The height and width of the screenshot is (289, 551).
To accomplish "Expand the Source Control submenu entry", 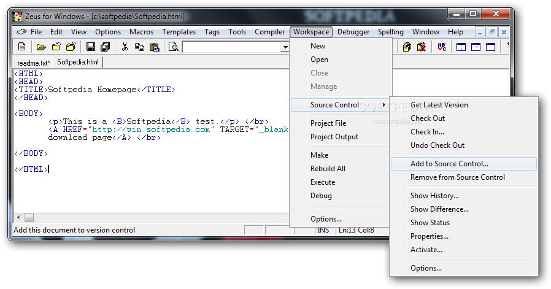I will tap(340, 105).
